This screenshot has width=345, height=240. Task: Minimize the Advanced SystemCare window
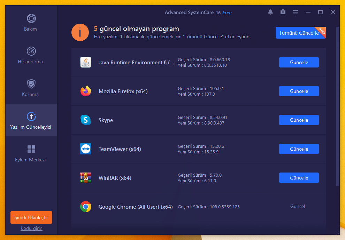308,12
